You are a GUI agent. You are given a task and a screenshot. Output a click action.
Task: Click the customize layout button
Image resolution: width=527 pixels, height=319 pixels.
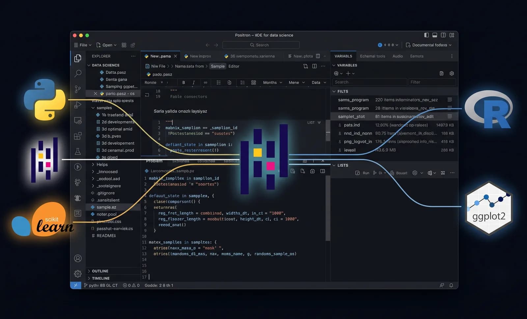(x=452, y=35)
